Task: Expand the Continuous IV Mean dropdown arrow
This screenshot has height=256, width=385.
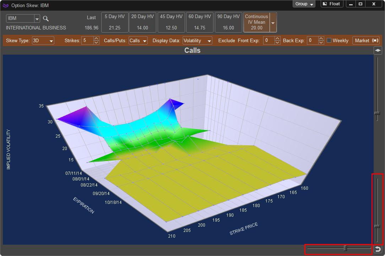Action: click(x=273, y=23)
